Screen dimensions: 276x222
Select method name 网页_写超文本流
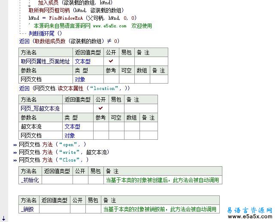[x=40, y=108]
